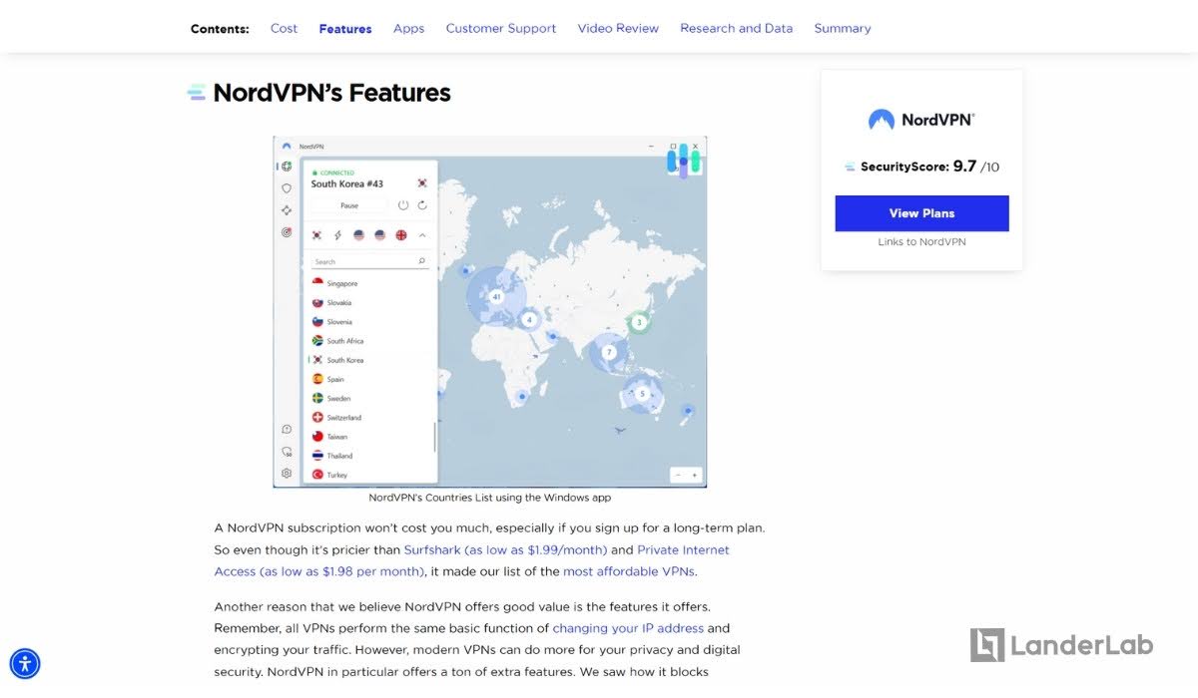Open the changing your IP address link
1198x698 pixels.
[628, 628]
